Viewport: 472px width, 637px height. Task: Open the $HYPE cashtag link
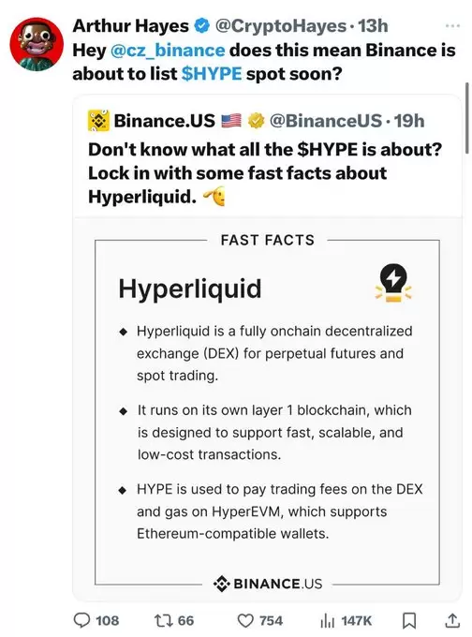tap(212, 74)
